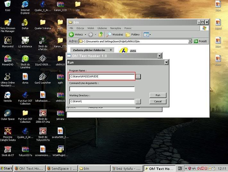Collapse the Zadania plików i folderów panel

(x=111, y=50)
